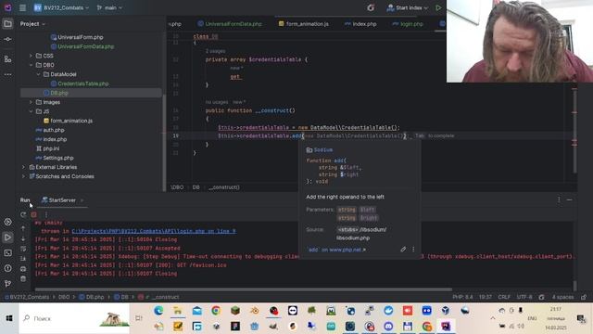Switch to form_animation.js editor tab

(x=304, y=24)
